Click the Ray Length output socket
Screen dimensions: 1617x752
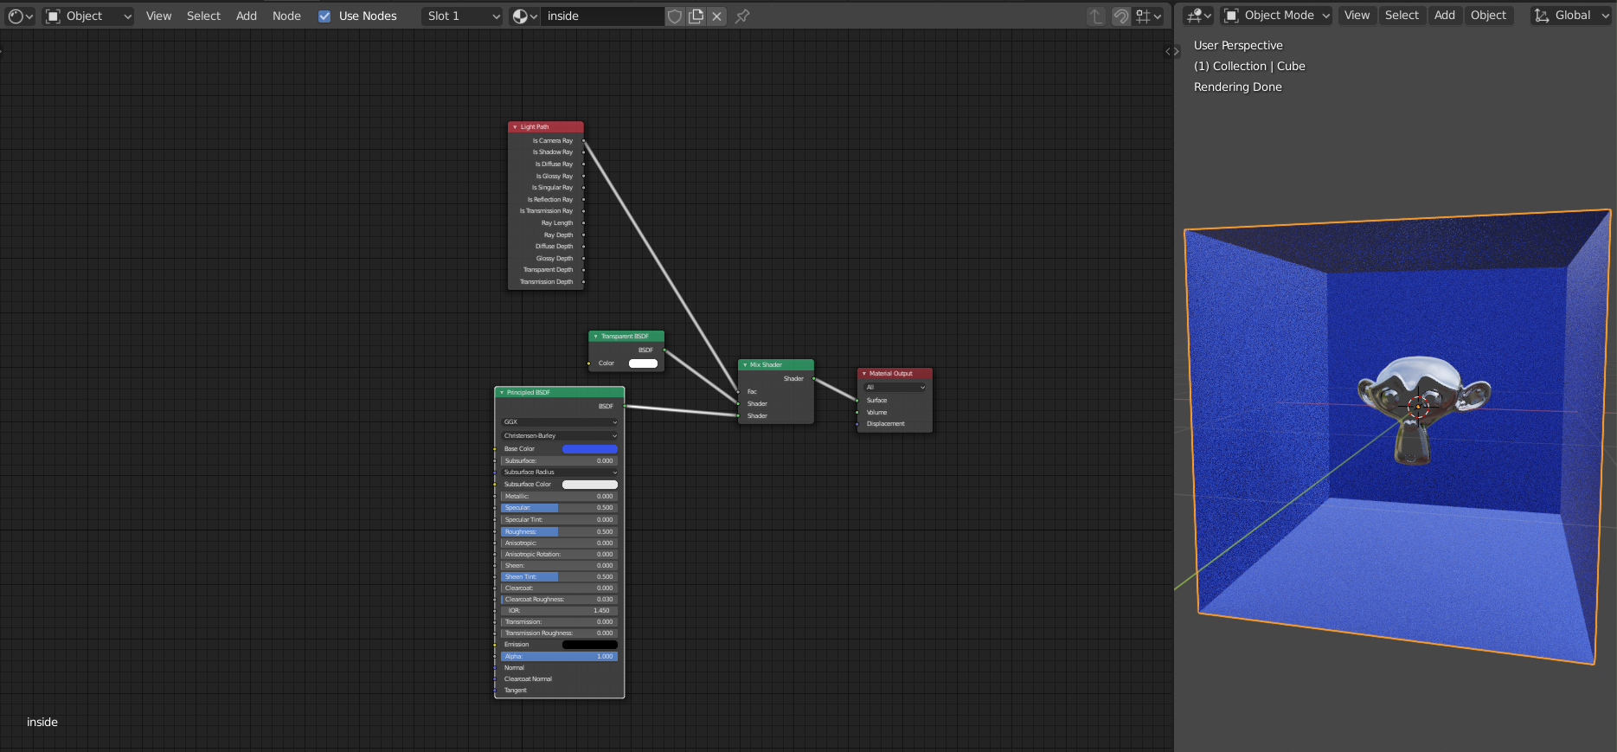click(584, 223)
